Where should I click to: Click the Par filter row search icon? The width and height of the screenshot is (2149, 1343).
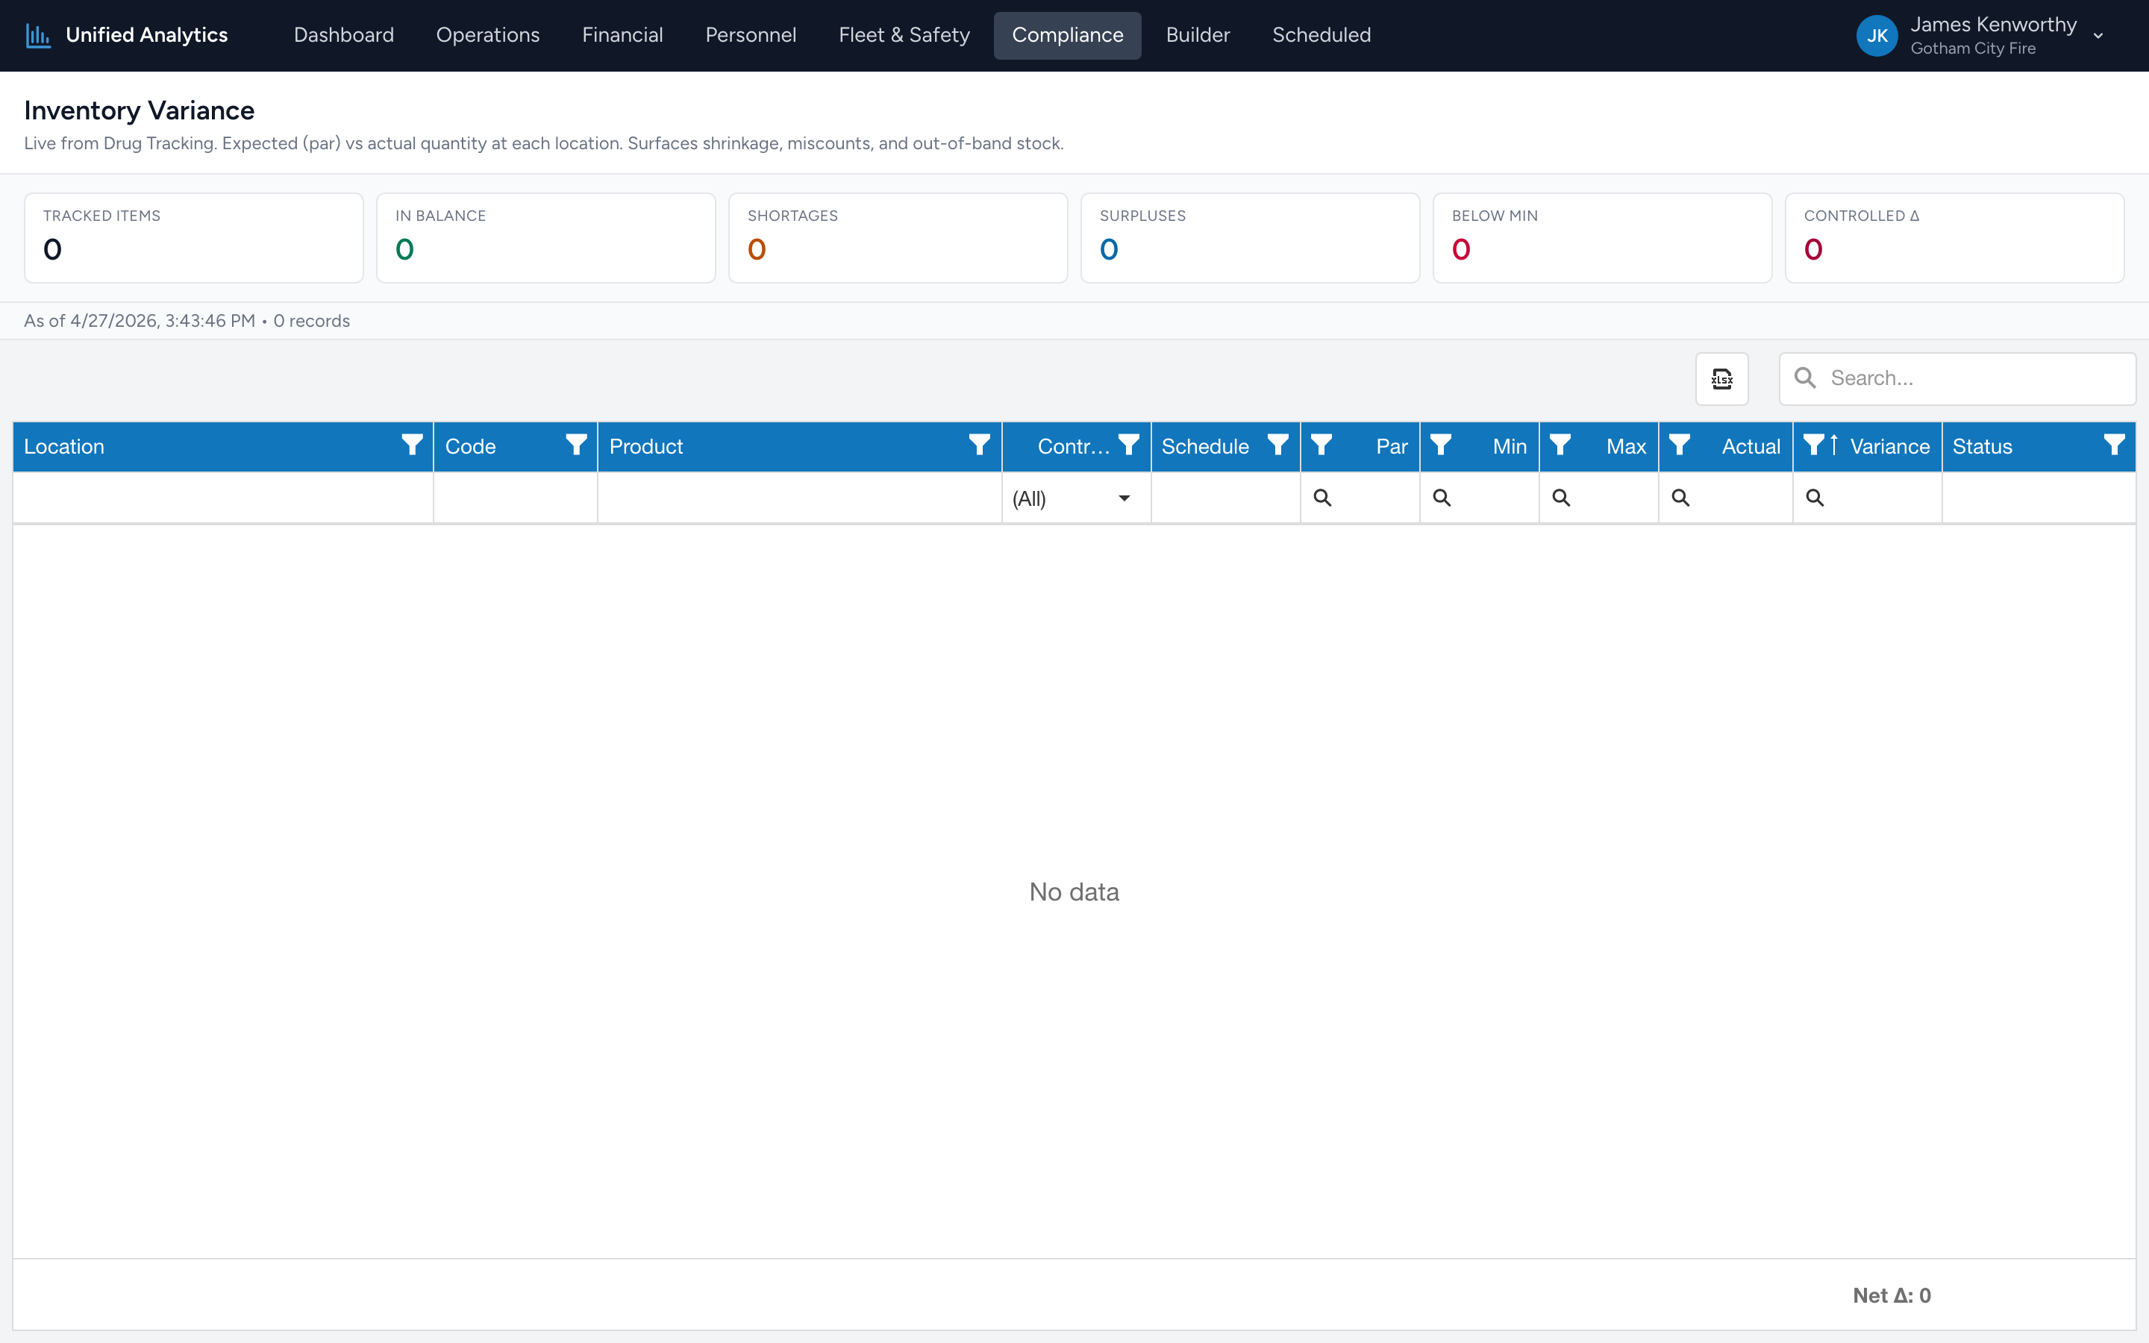tap(1322, 498)
